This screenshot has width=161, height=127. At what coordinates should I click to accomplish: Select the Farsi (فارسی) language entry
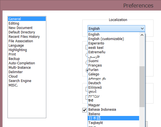(x=114, y=57)
